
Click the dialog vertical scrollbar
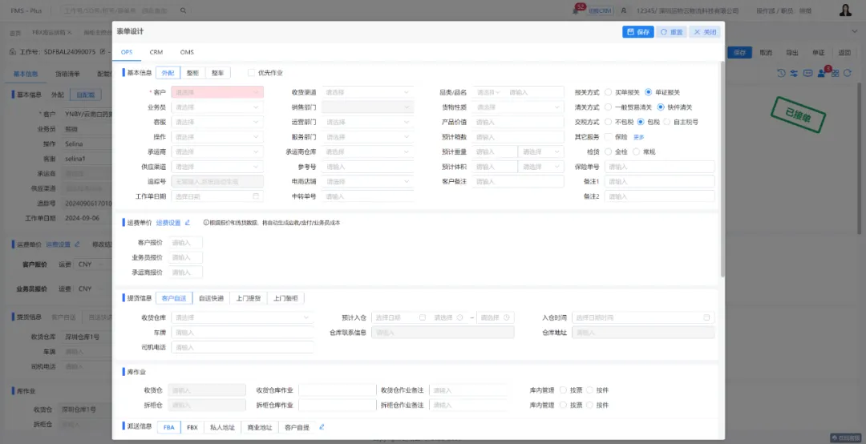722,168
